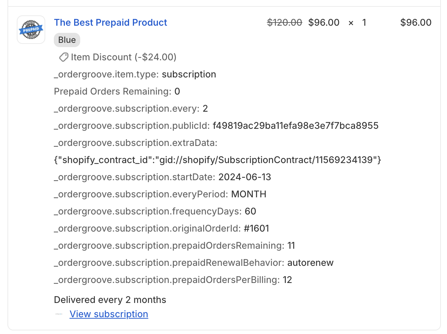Image resolution: width=447 pixels, height=334 pixels.
Task: Open The Best Prepaid Product link
Action: click(111, 22)
